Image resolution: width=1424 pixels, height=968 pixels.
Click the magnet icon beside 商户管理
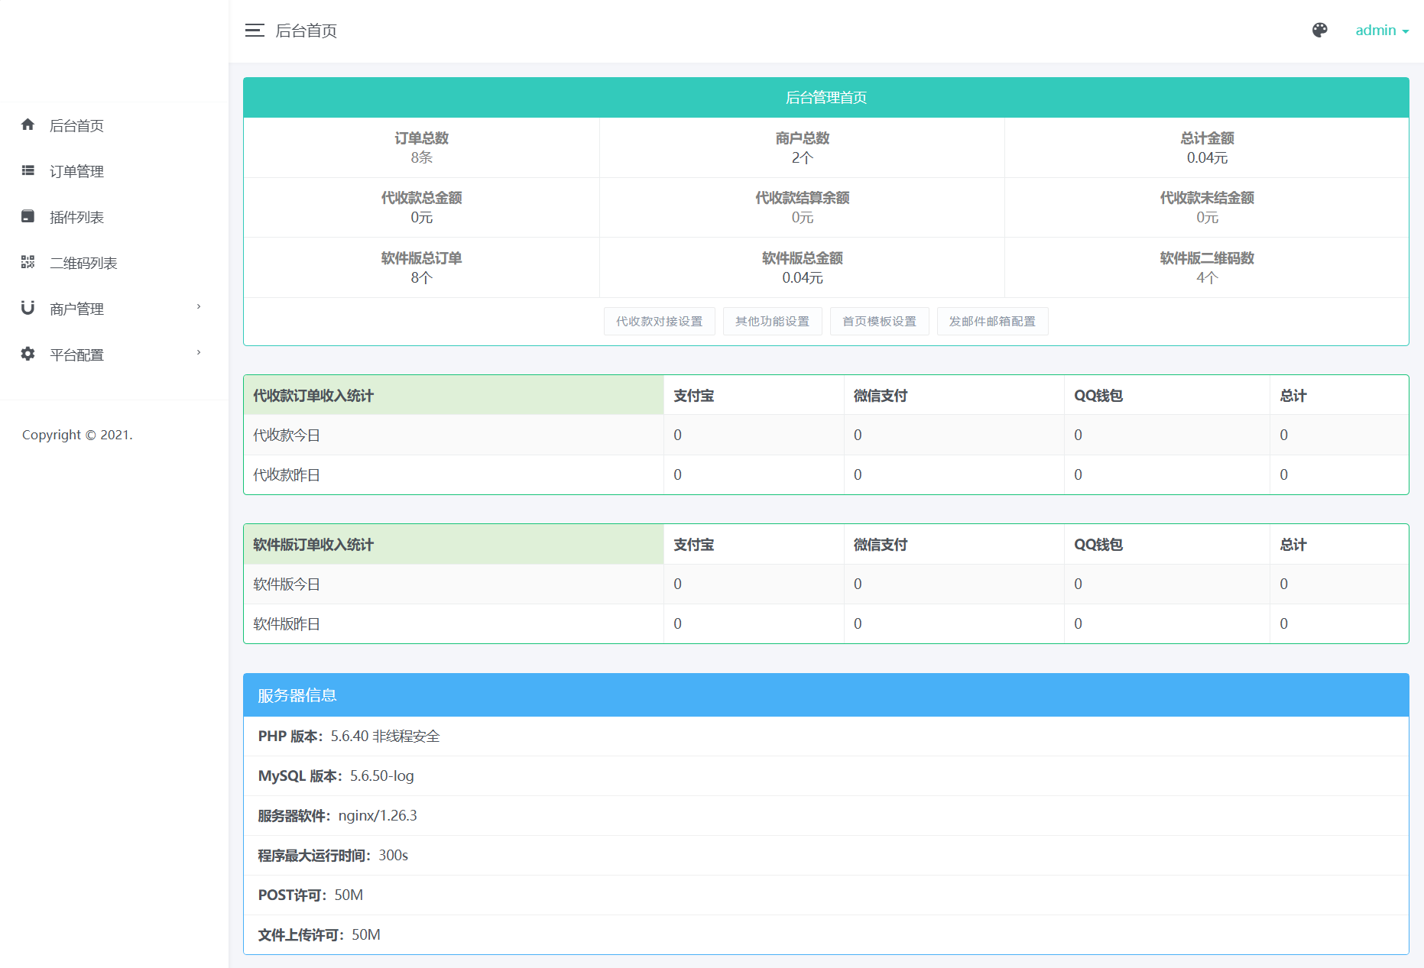[x=28, y=308]
